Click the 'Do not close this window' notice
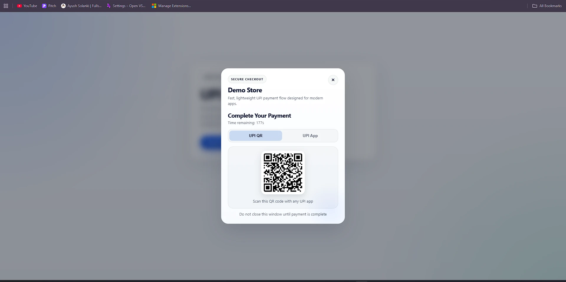This screenshot has height=282, width=566. point(283,214)
